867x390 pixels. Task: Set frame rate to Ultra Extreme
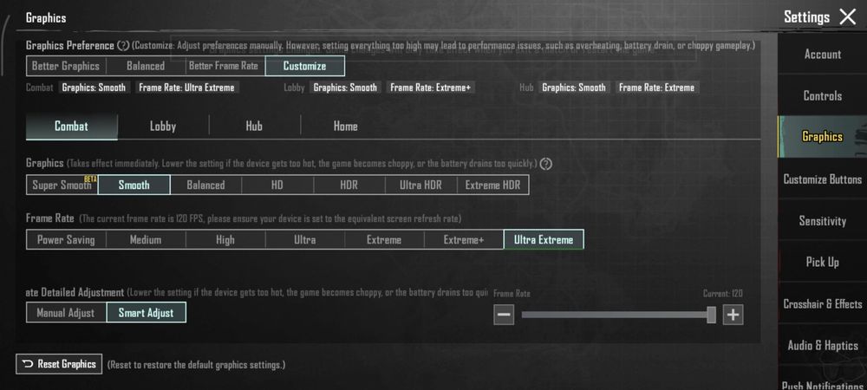(544, 240)
